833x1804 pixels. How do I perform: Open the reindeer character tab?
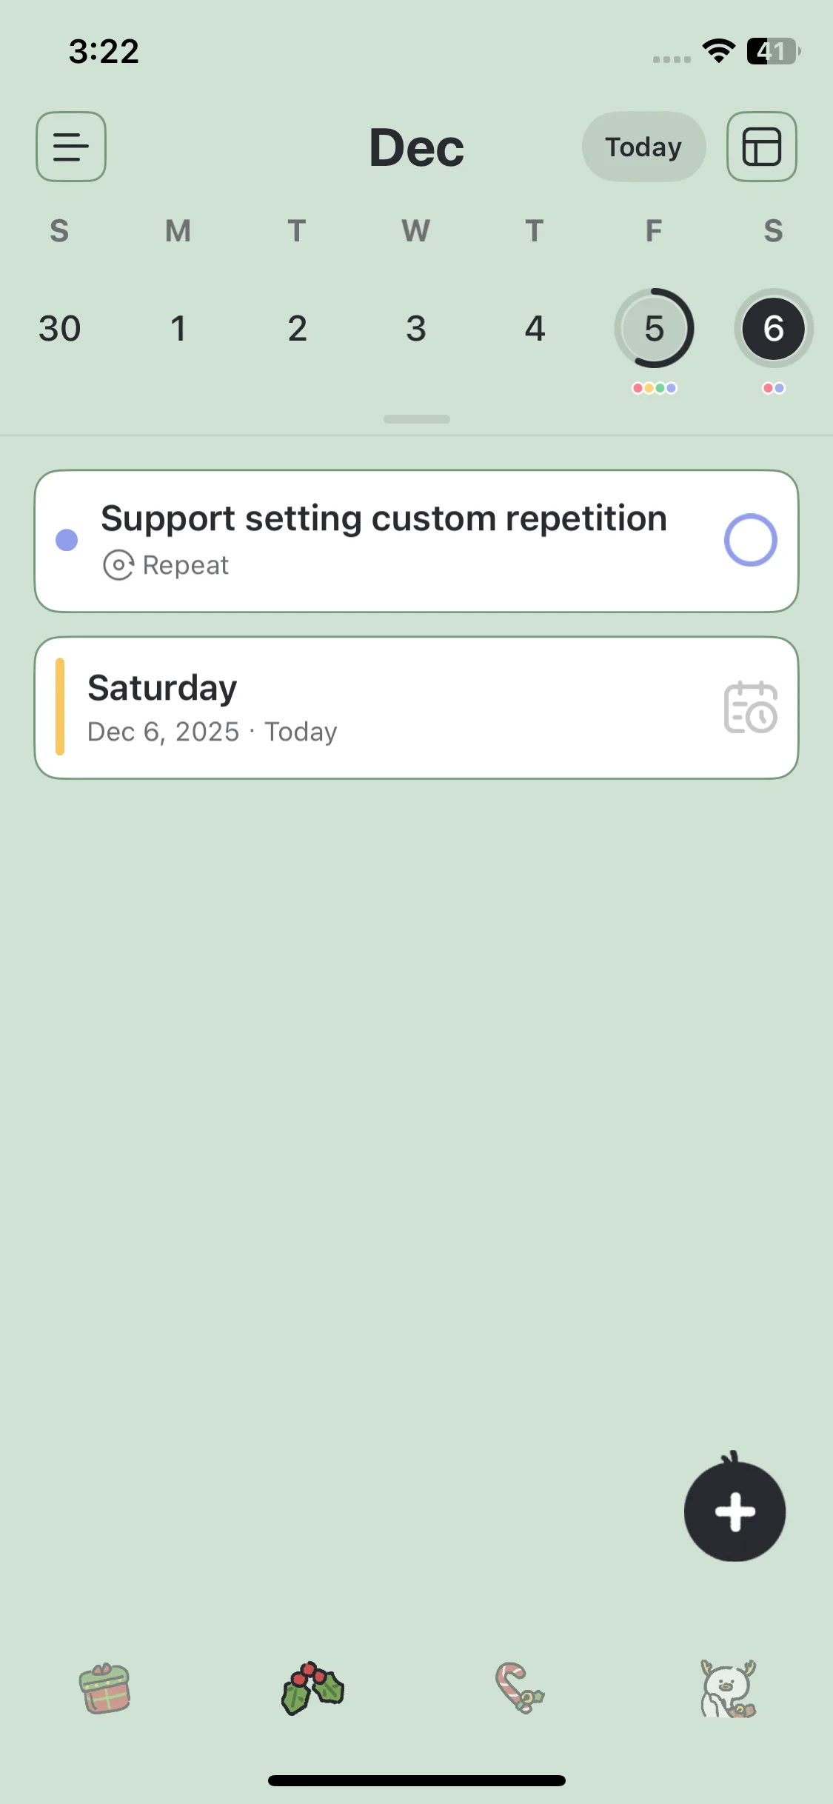[728, 1689]
